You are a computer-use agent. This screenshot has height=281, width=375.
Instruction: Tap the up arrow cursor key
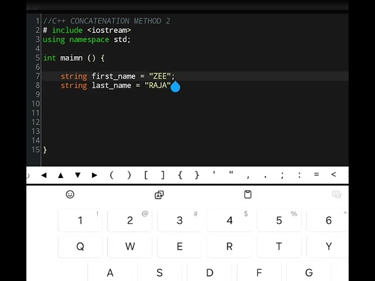(61, 175)
